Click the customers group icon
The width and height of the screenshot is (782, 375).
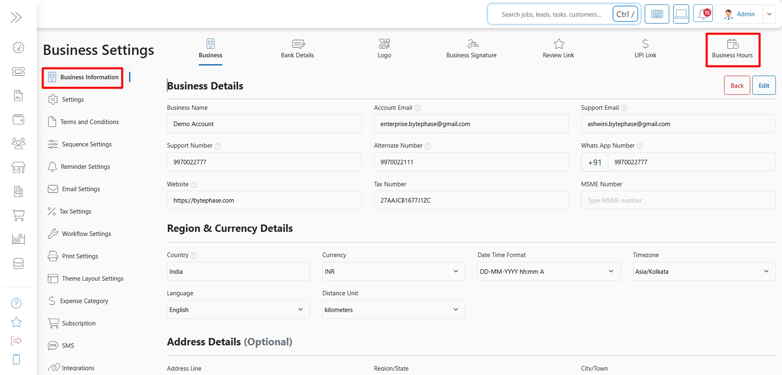pos(18,143)
